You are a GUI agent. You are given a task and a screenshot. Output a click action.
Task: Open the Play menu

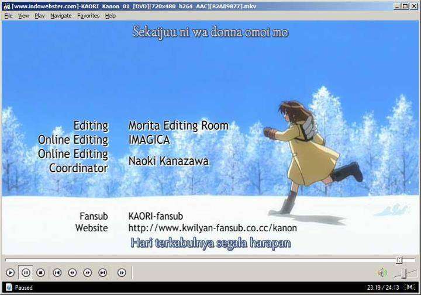click(x=39, y=16)
